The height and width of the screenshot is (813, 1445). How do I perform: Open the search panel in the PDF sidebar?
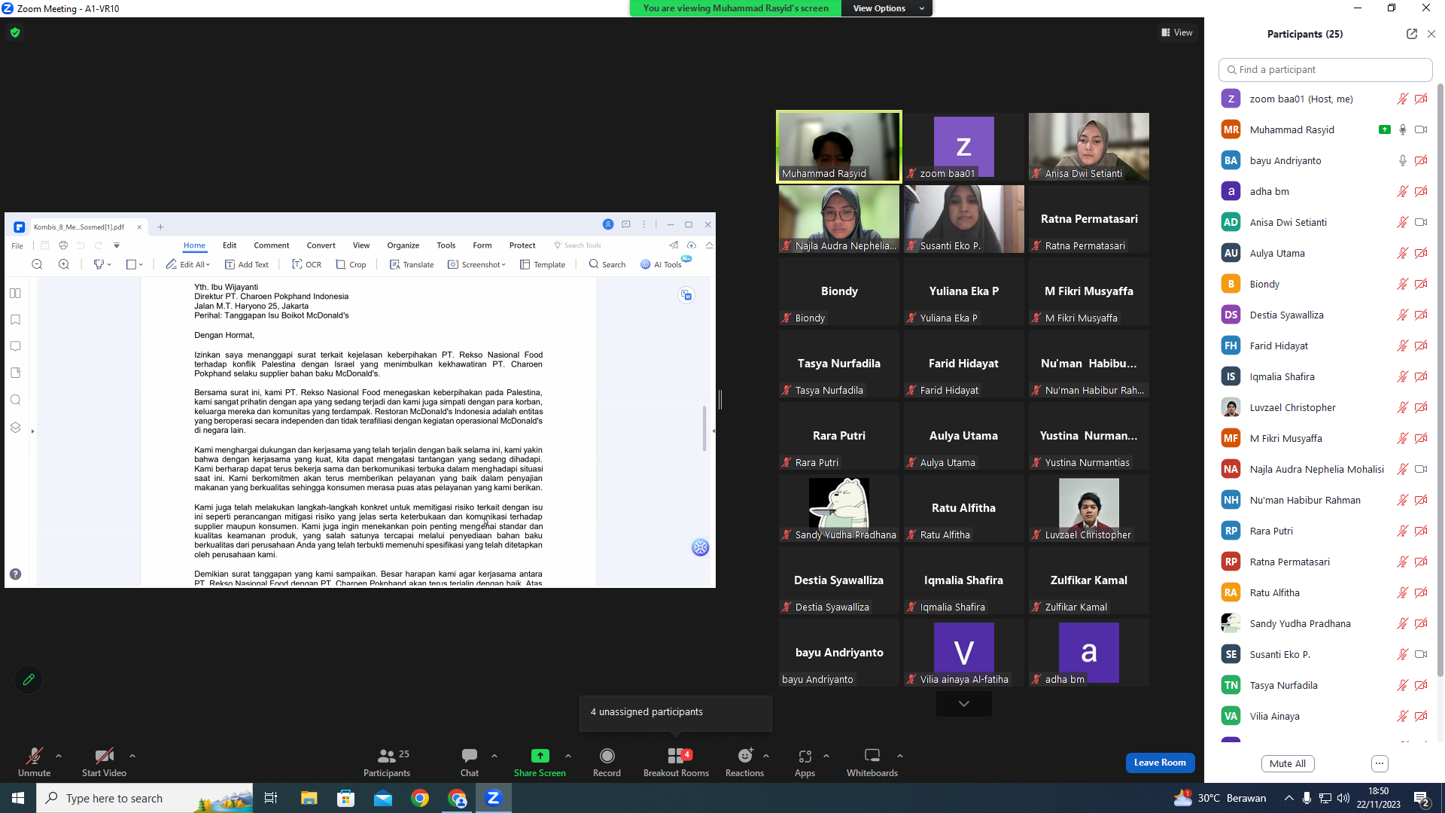[15, 400]
